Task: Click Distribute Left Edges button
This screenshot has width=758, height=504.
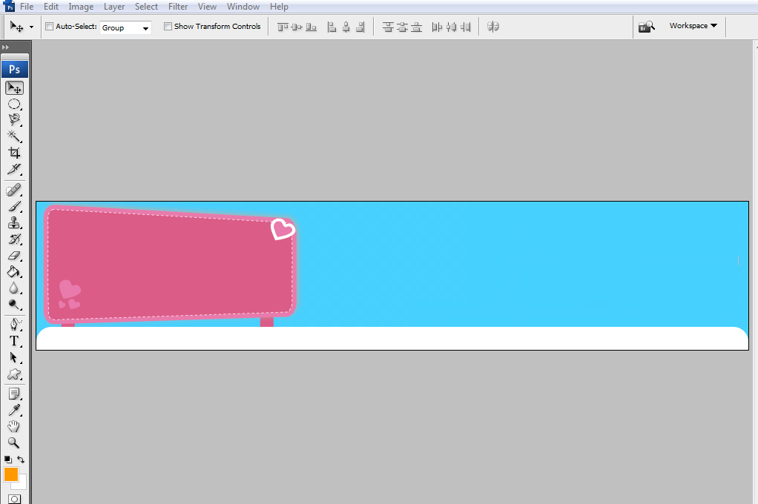Action: click(437, 27)
